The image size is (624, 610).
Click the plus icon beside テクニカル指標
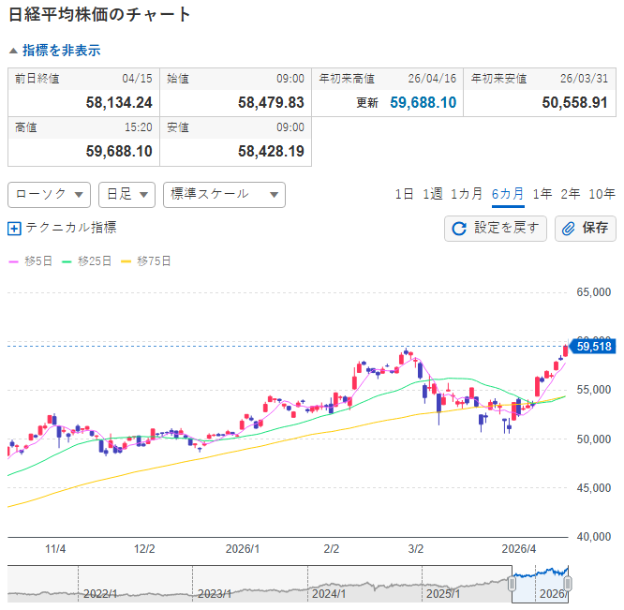point(14,229)
